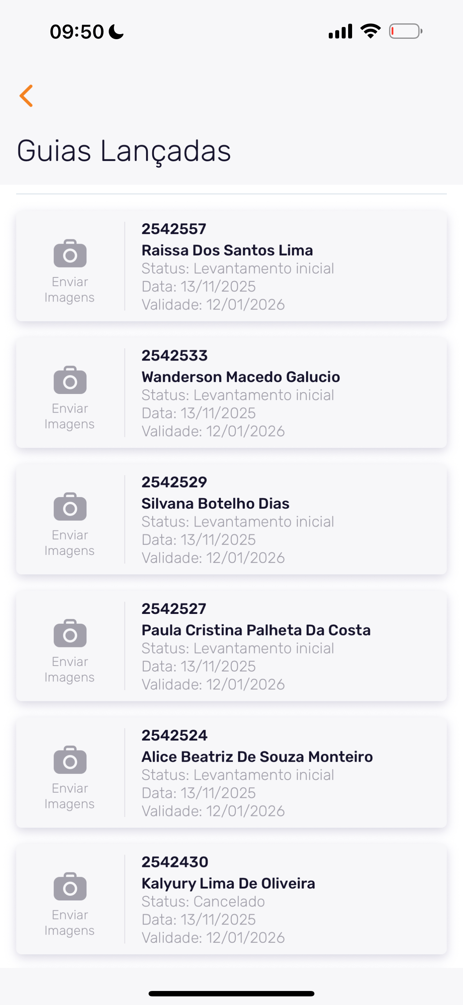Screen dimensions: 463x1005
Task: Open Raissa Dos Santos Lima's guide name
Action: click(227, 251)
